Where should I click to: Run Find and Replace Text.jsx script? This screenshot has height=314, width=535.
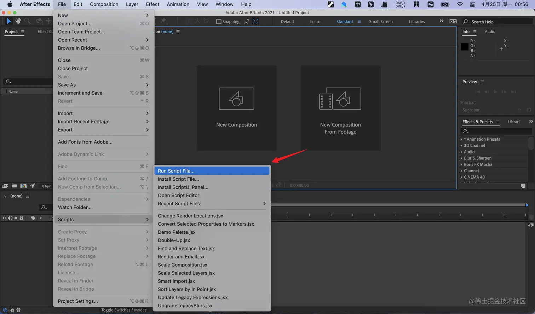pos(212,249)
